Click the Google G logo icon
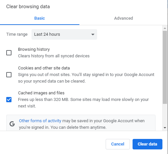 pyautogui.click(x=12, y=124)
